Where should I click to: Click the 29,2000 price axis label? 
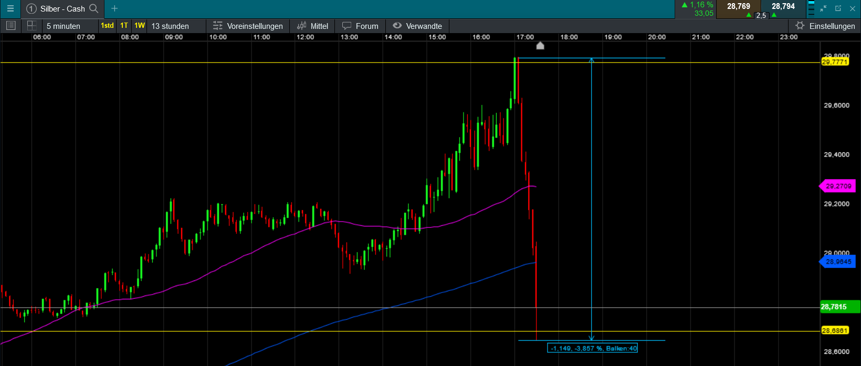click(836, 204)
